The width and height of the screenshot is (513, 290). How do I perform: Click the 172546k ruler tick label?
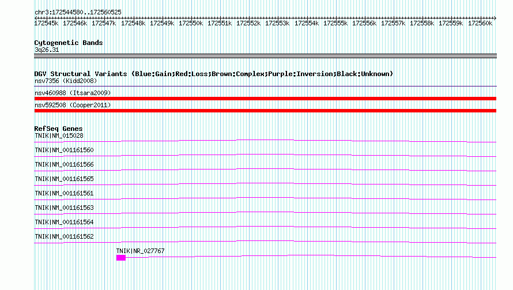(x=75, y=23)
